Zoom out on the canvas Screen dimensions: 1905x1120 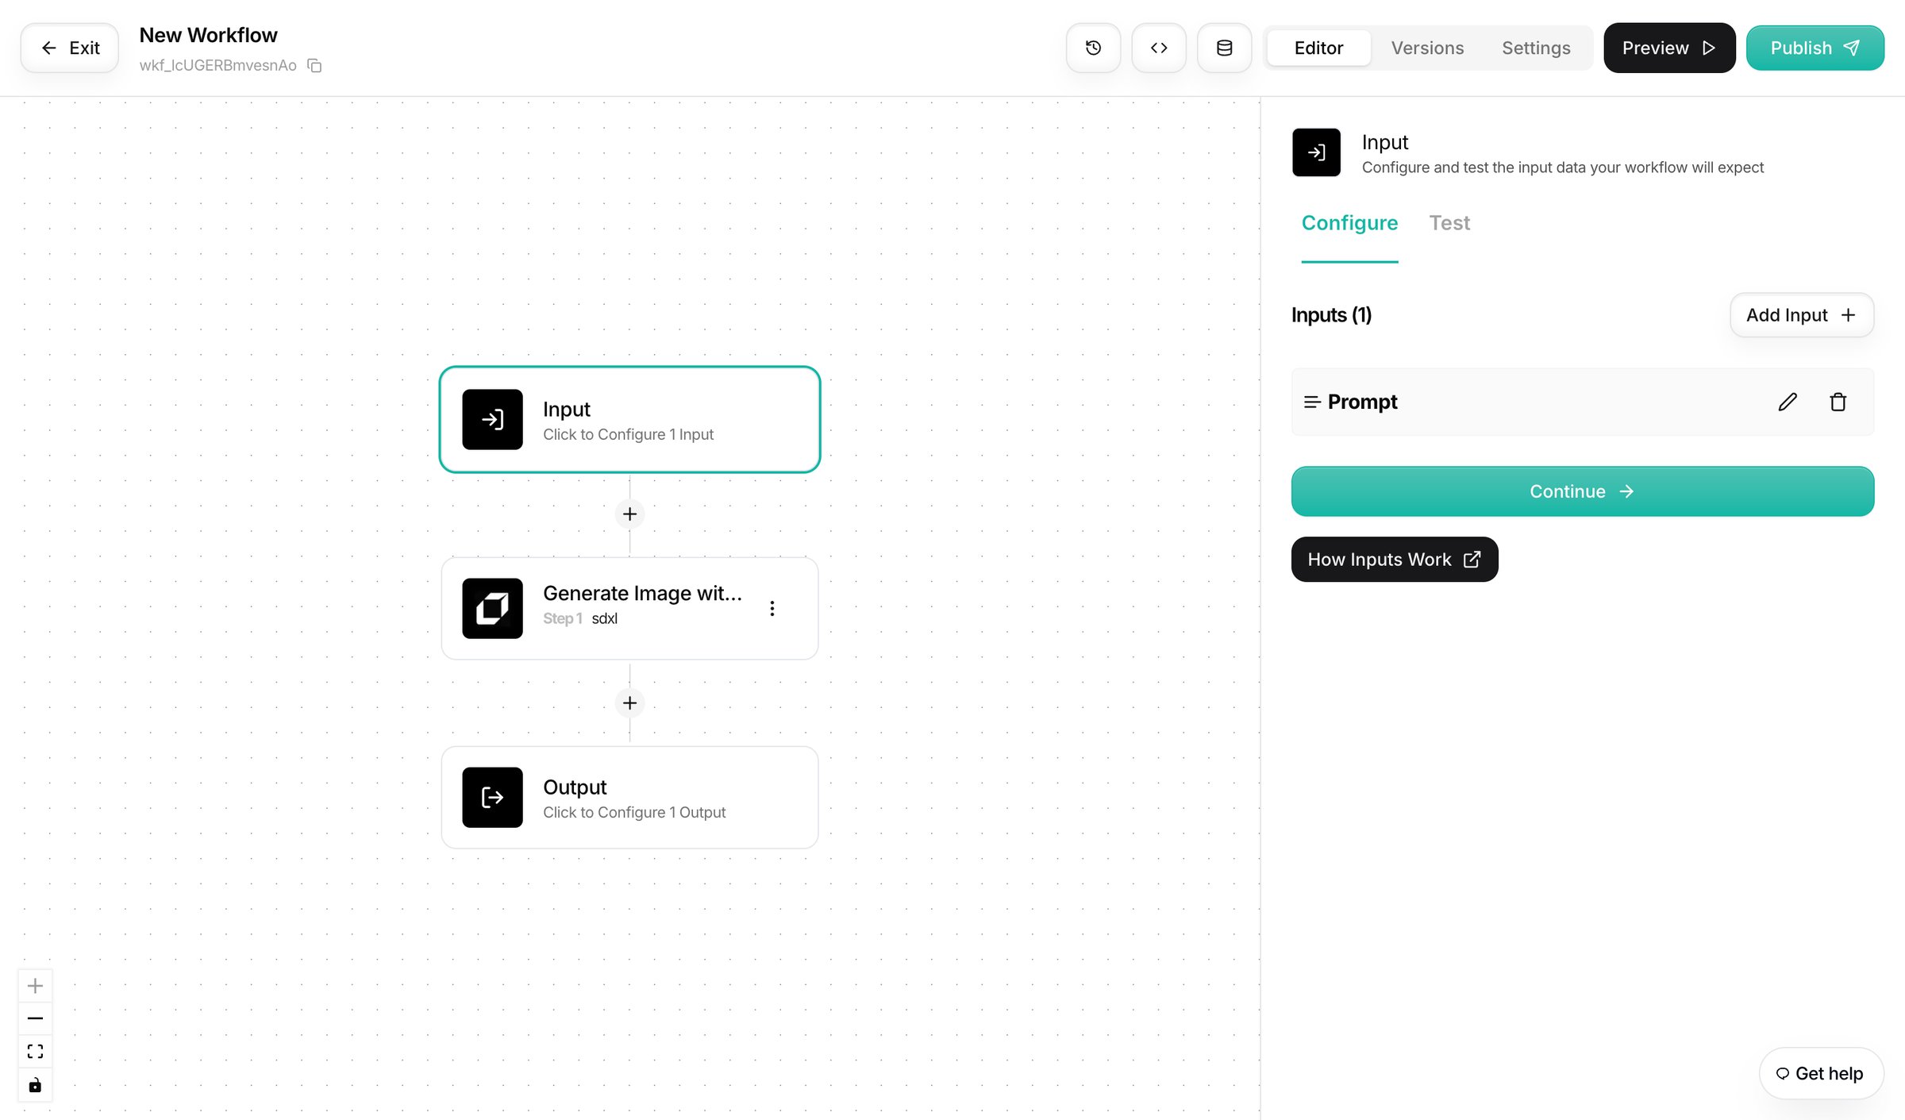pyautogui.click(x=35, y=1018)
